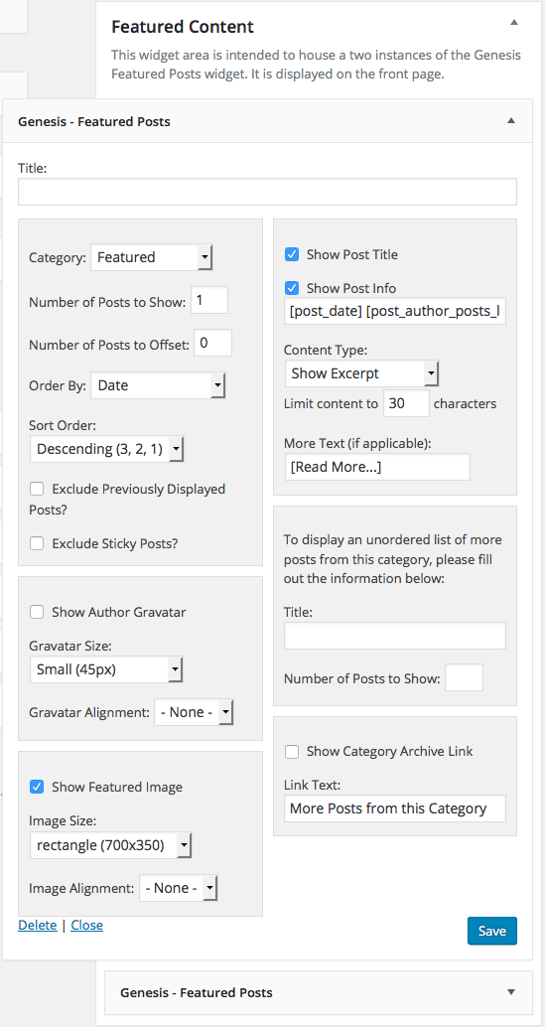Open the Image Size rectangle dropdown
The image size is (545, 1027).
pyautogui.click(x=110, y=845)
